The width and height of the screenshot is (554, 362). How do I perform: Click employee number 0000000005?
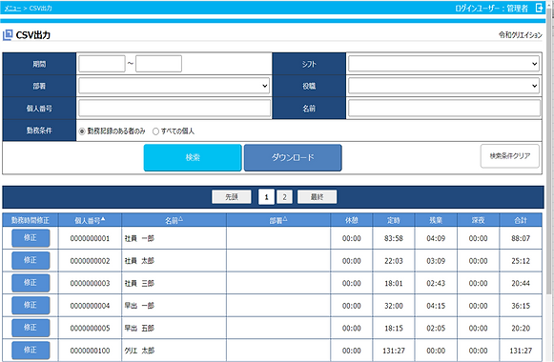[90, 328]
